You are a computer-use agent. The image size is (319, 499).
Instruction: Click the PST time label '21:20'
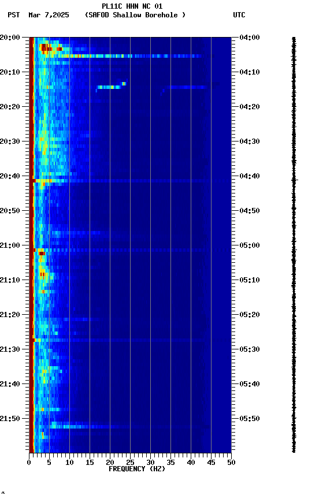click(x=10, y=315)
